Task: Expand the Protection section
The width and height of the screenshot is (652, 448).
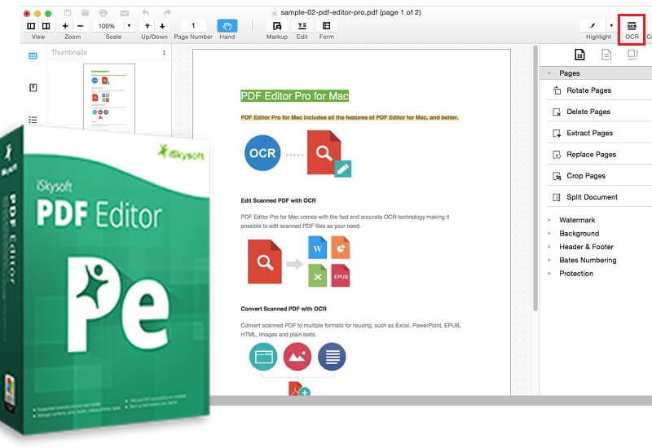Action: click(x=549, y=273)
